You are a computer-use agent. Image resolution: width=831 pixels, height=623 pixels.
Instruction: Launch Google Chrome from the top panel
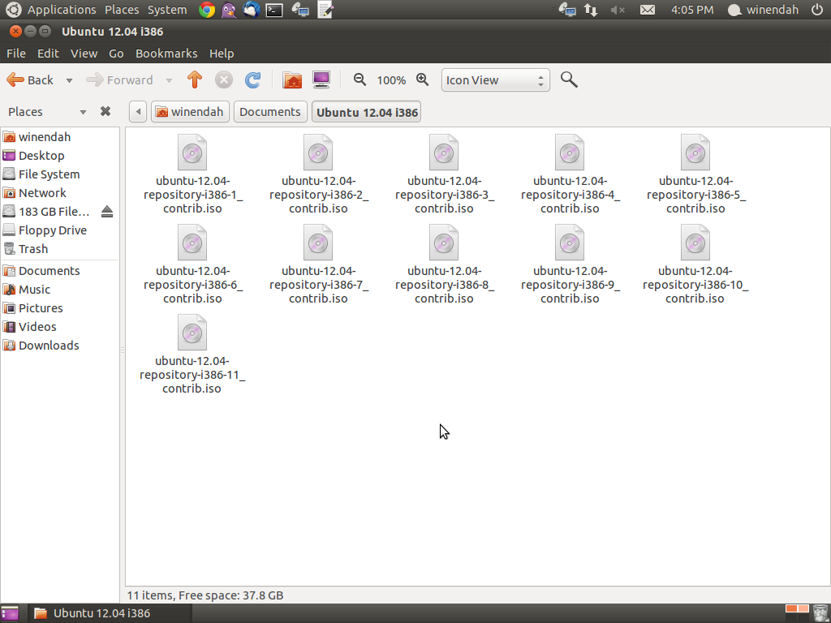[x=207, y=10]
